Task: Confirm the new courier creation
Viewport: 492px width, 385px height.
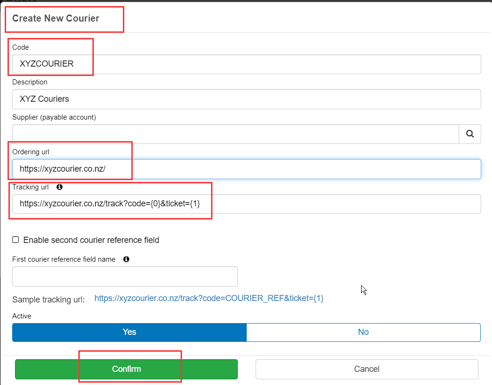Action: click(126, 369)
